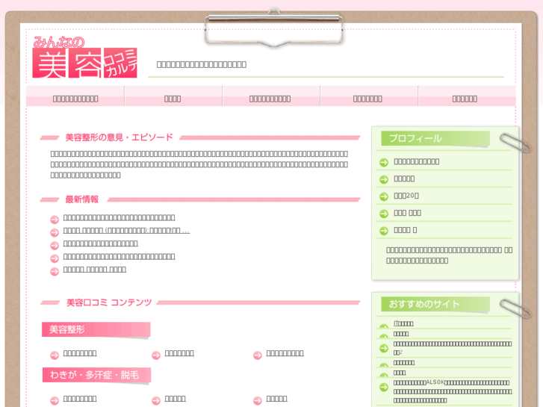Viewport: 543px width, 407px height.
Task: Click green arrow beside the link ending with ♪
Action: (x=384, y=348)
